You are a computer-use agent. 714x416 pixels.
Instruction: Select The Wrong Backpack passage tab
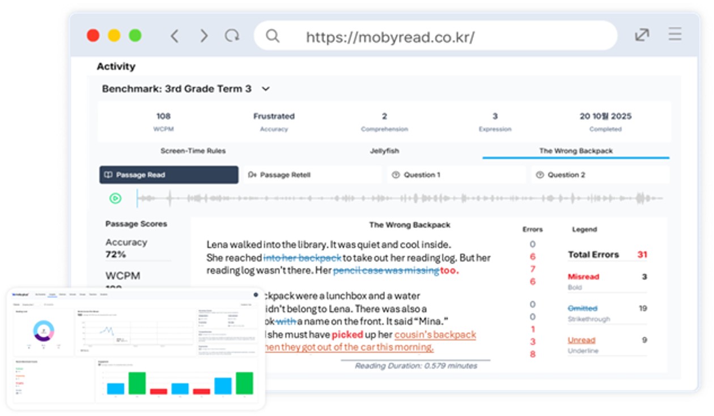pyautogui.click(x=576, y=151)
